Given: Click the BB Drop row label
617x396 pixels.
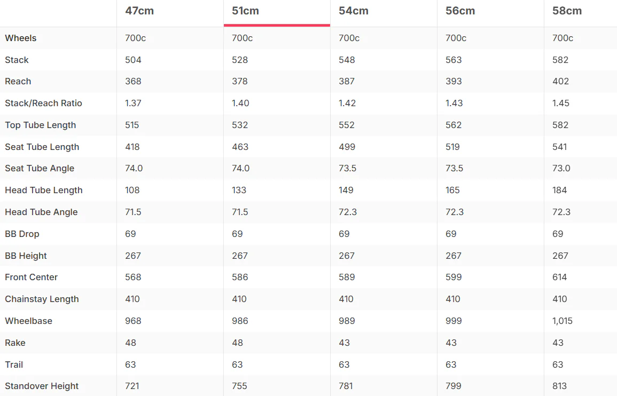Looking at the screenshot, I should [x=22, y=234].
